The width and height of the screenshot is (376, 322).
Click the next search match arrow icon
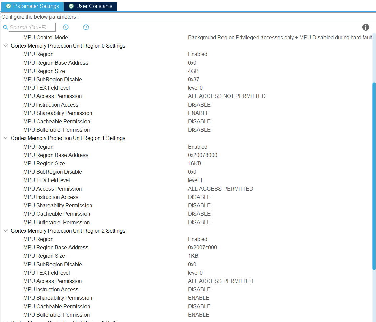click(86, 27)
